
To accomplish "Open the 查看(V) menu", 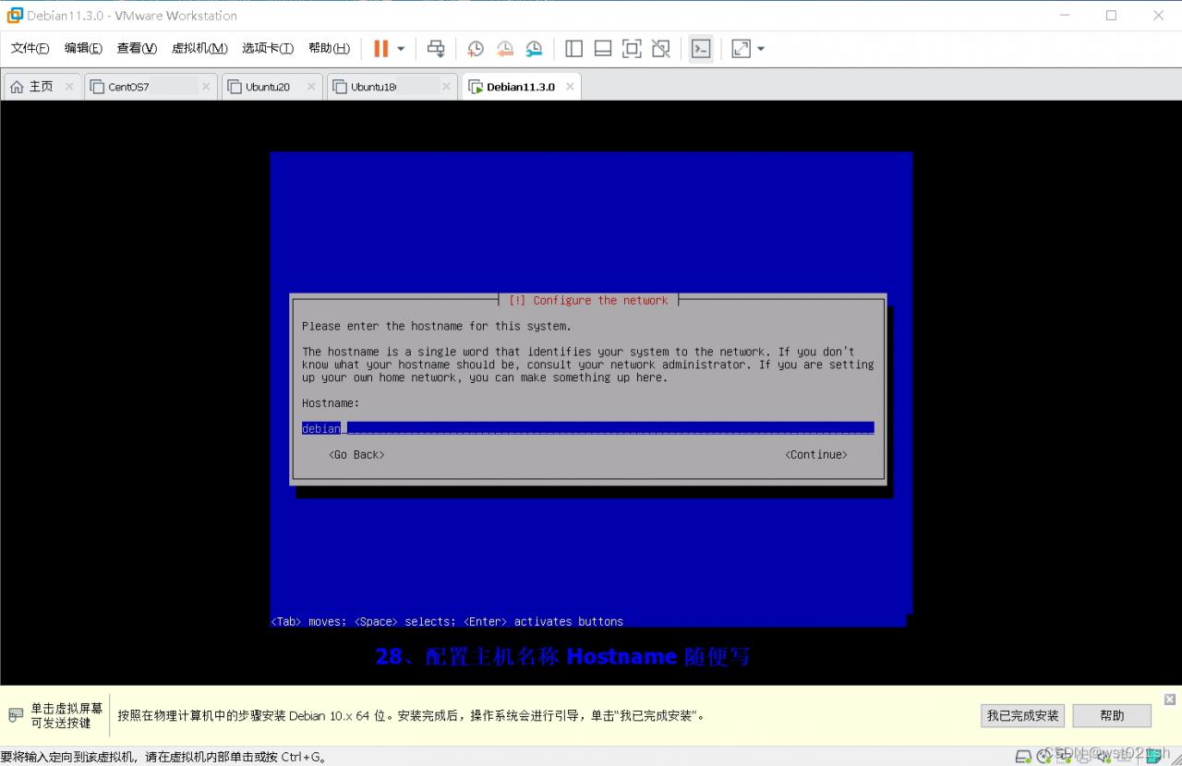I will coord(137,49).
